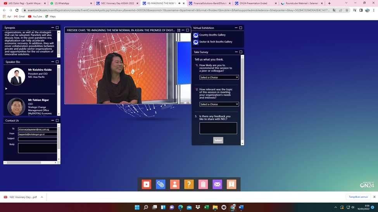
Task: Open the Maps bookmark
Action: click(50, 16)
